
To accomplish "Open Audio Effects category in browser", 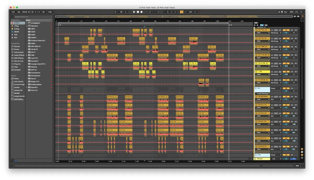I will [x=19, y=55].
